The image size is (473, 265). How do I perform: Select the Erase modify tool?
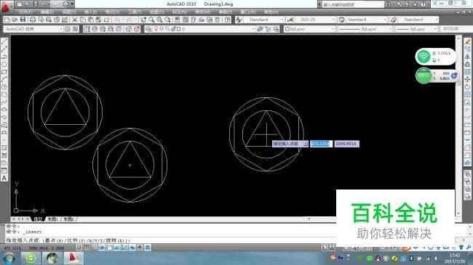coord(467,41)
